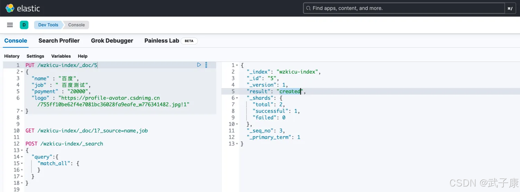Click the Dev Tools breadcrumb
The width and height of the screenshot is (520, 192).
pyautogui.click(x=48, y=25)
